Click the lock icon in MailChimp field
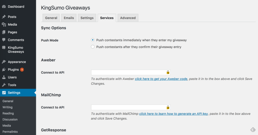258x135 pixels. [168, 107]
